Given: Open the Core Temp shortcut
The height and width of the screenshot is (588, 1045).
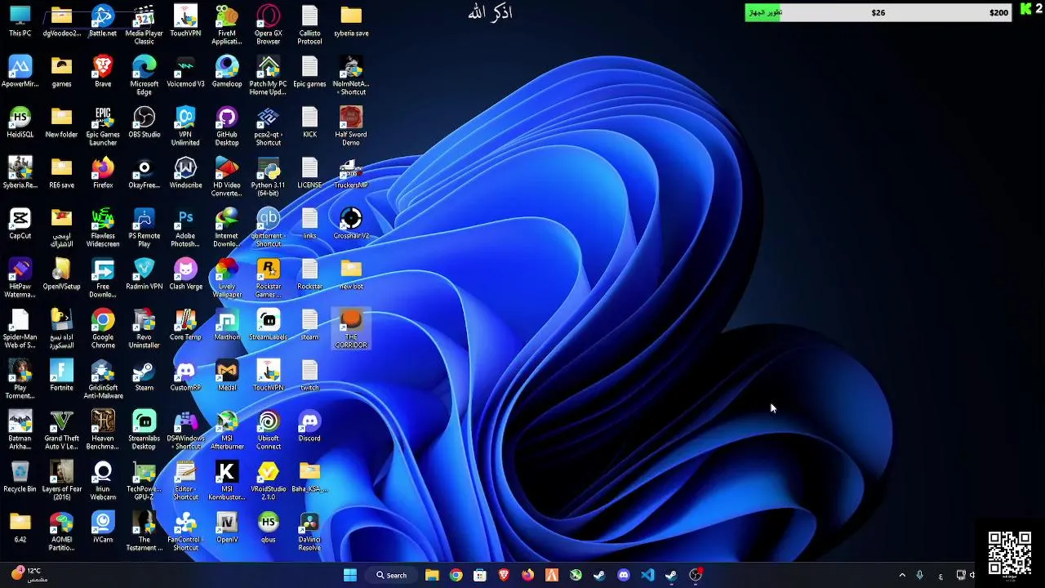Looking at the screenshot, I should (x=185, y=325).
